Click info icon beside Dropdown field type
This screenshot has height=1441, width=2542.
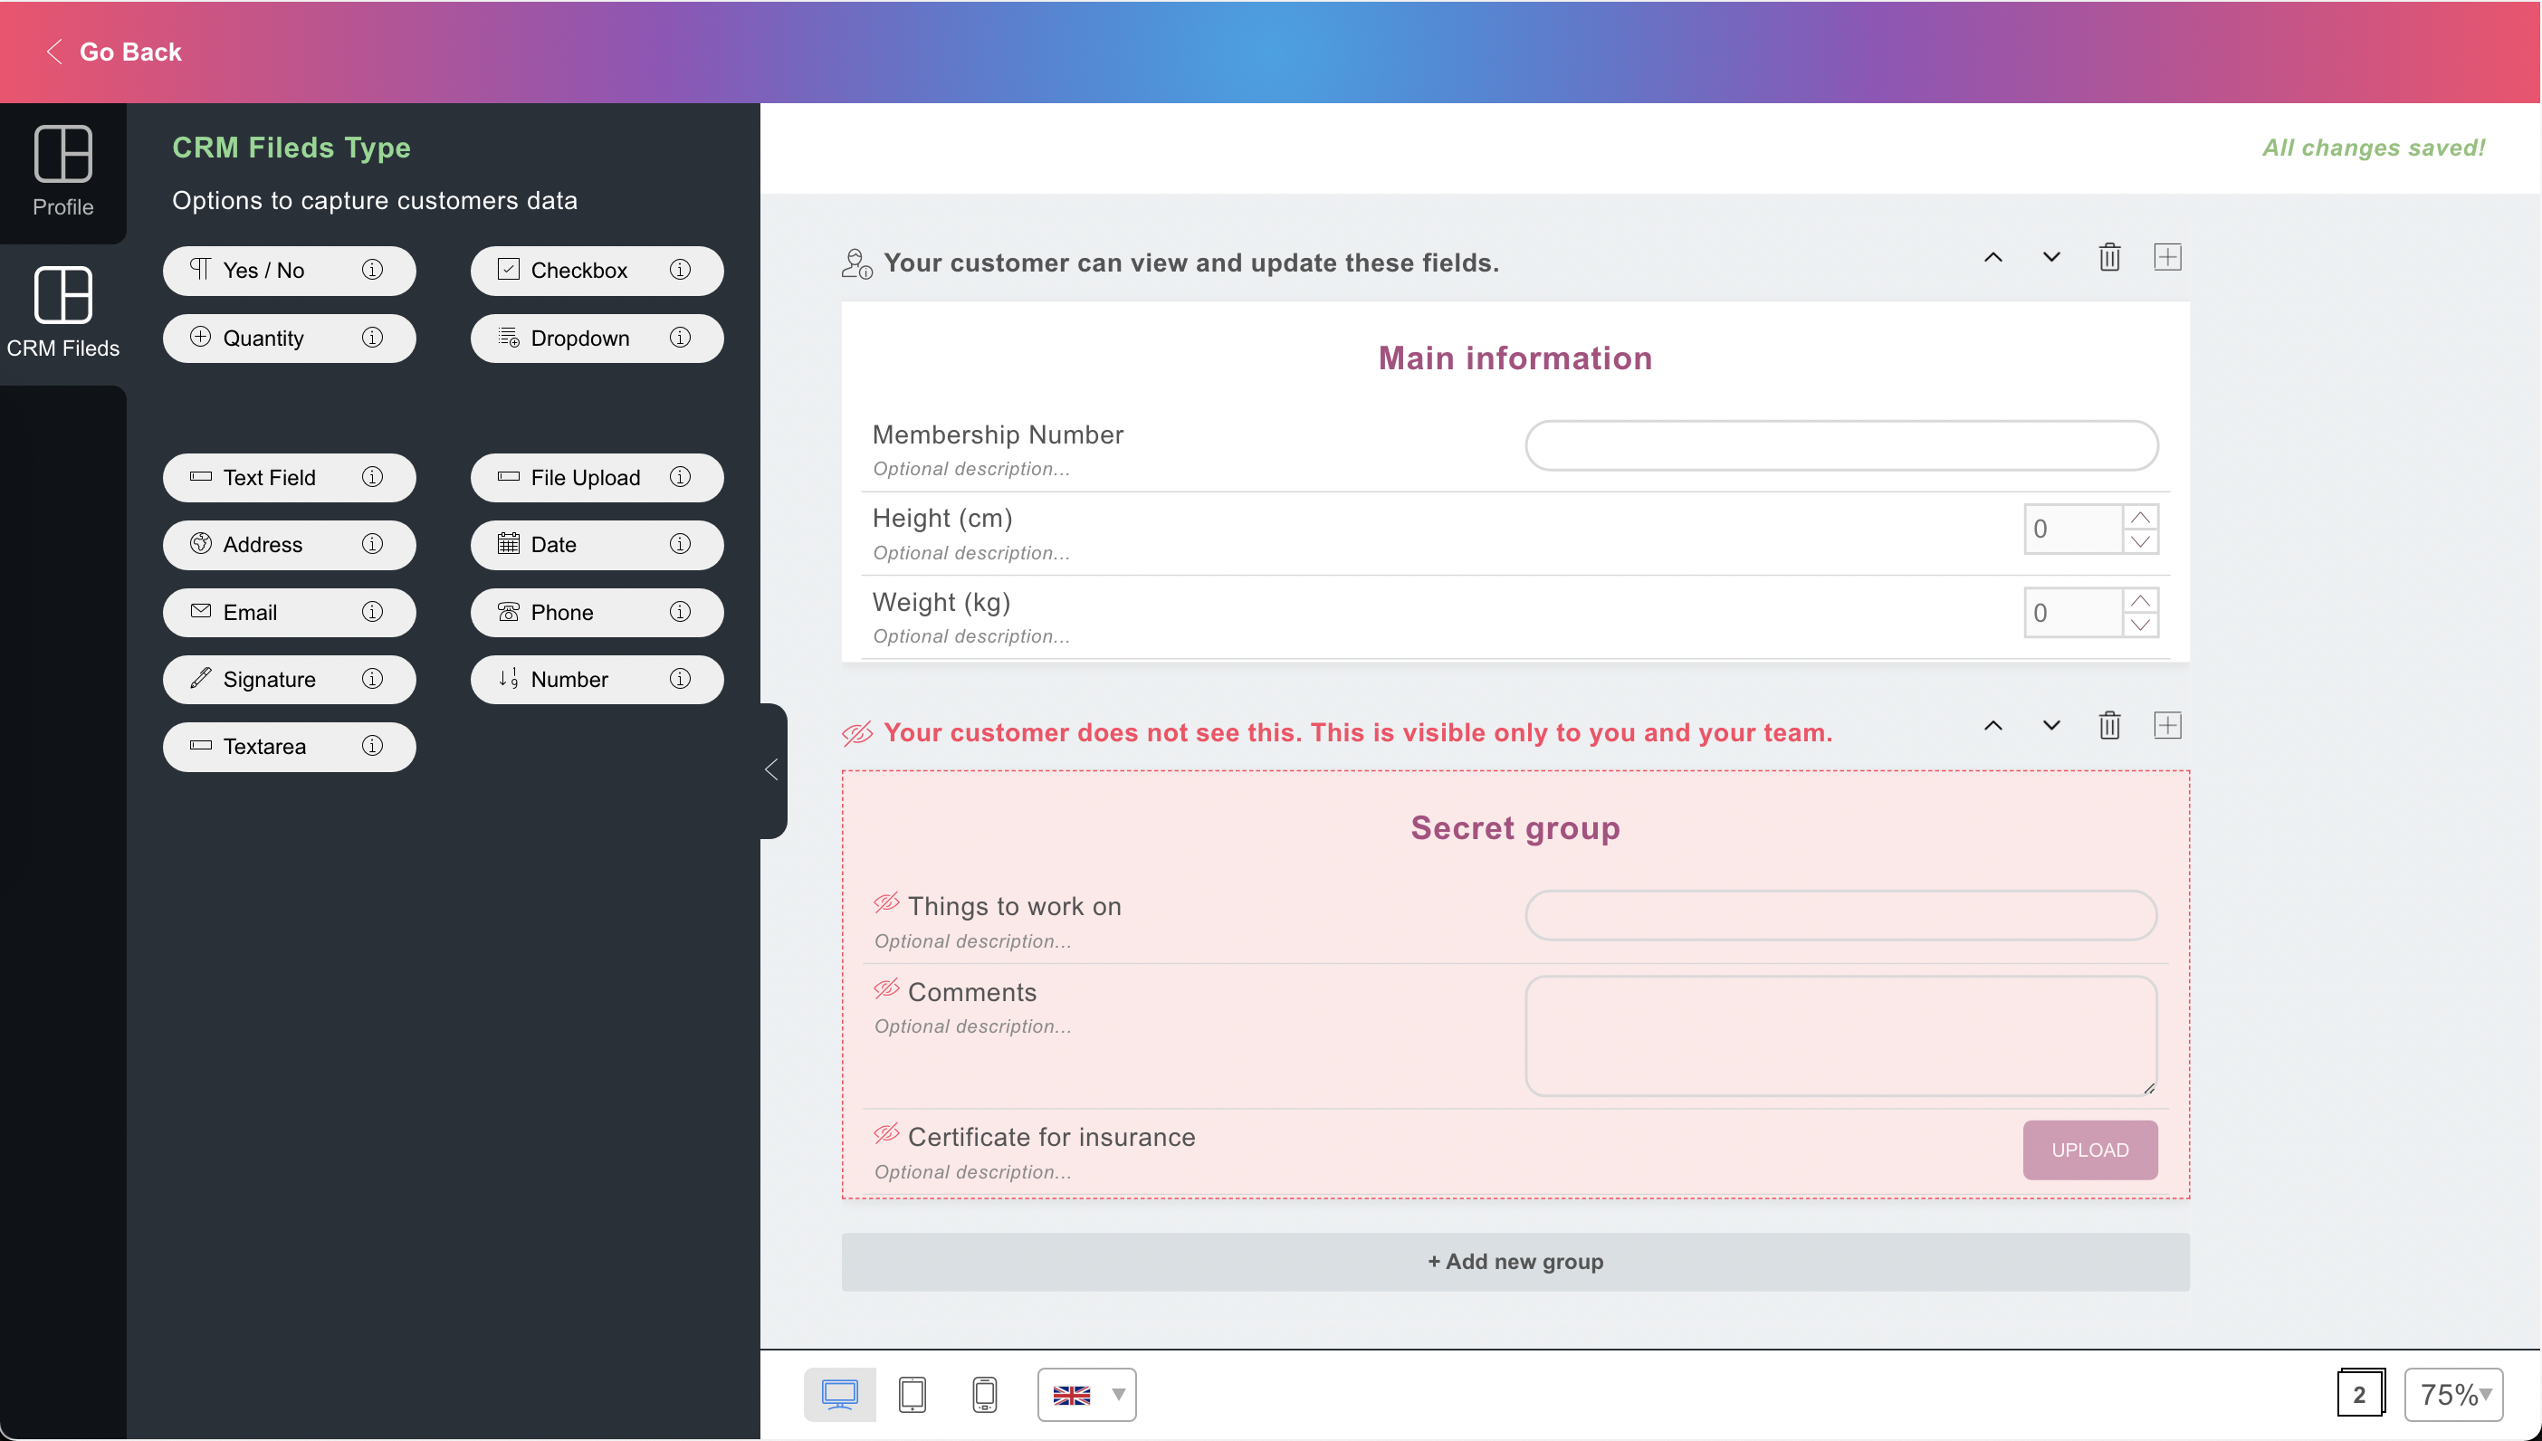tap(680, 338)
